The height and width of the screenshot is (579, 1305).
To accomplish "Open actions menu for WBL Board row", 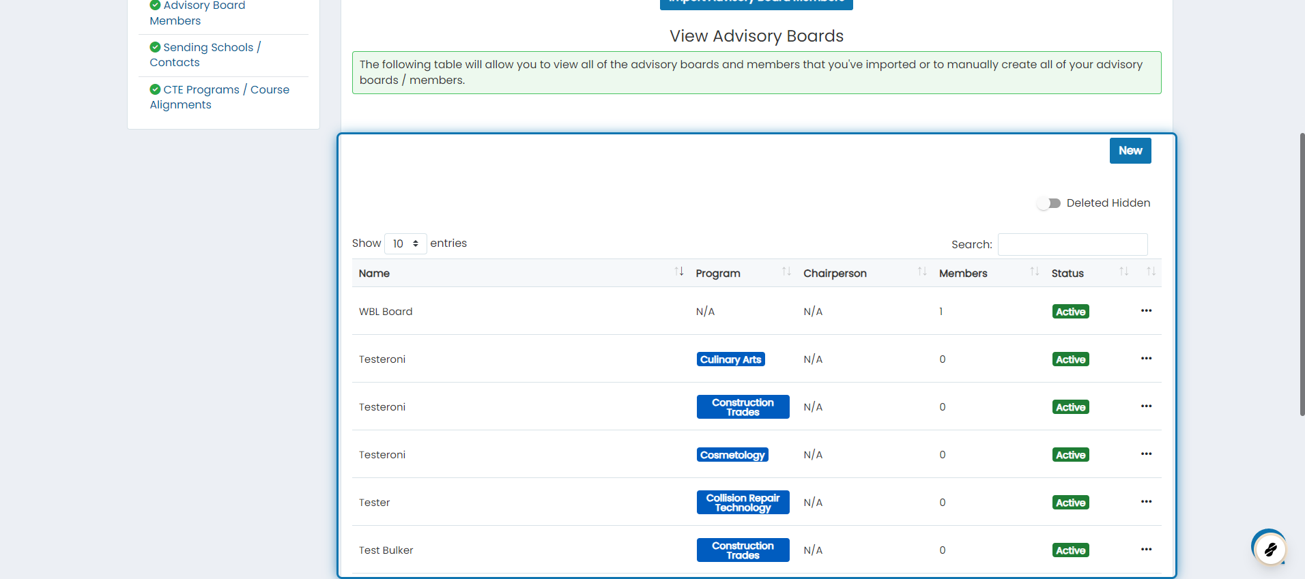I will 1146,311.
